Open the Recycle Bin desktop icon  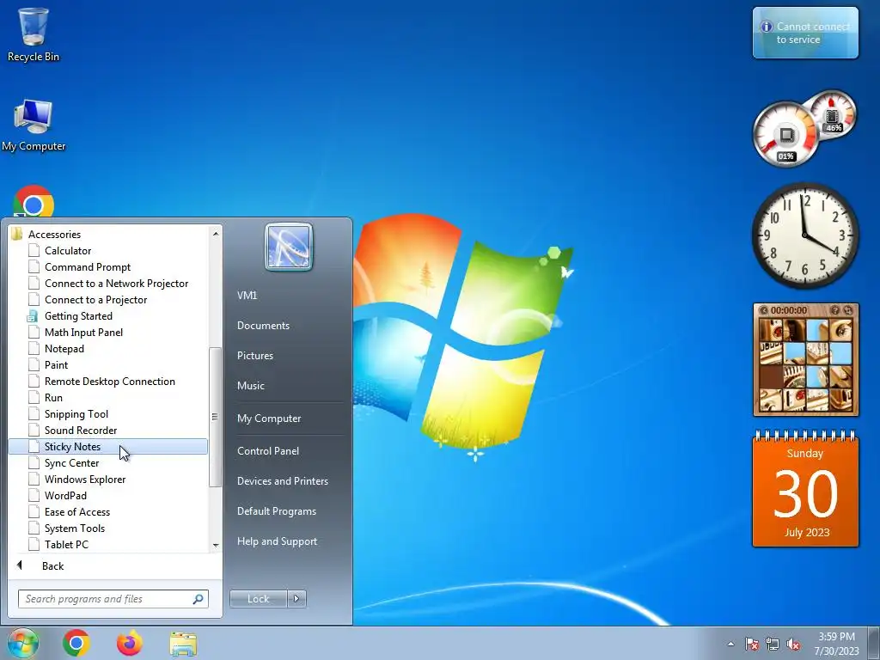tap(34, 34)
